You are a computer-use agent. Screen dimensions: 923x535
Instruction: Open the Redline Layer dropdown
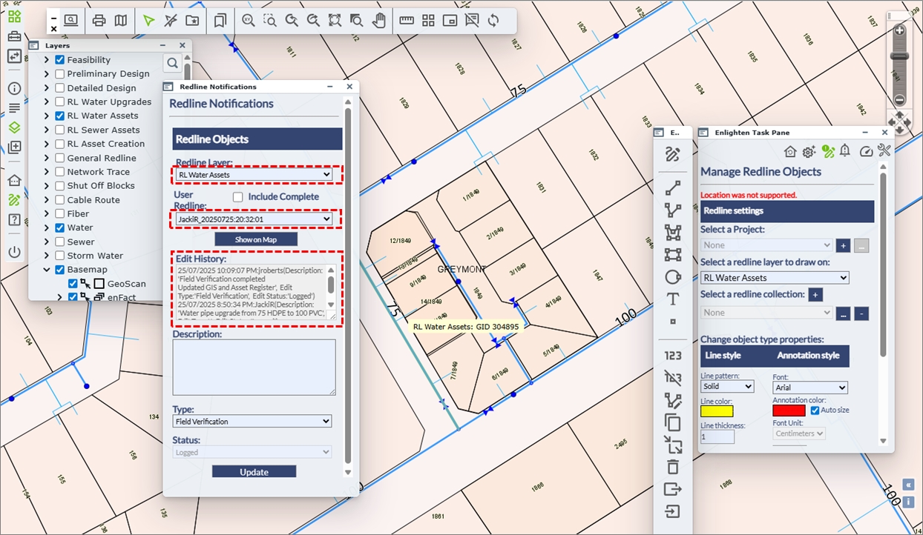pos(254,175)
